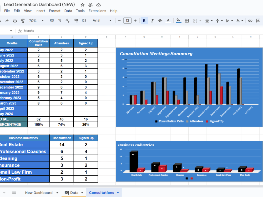Apply percent format
Screen dimensions: 263x197
pos(60,20)
